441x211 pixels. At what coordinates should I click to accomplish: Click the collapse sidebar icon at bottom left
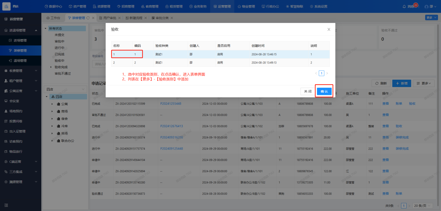(6, 205)
